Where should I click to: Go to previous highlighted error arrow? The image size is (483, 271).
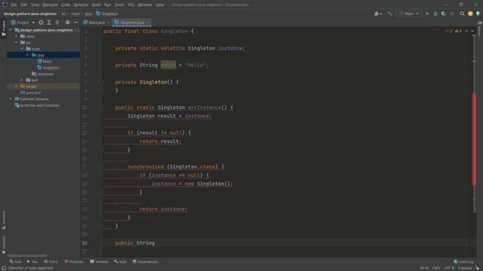pos(466,31)
